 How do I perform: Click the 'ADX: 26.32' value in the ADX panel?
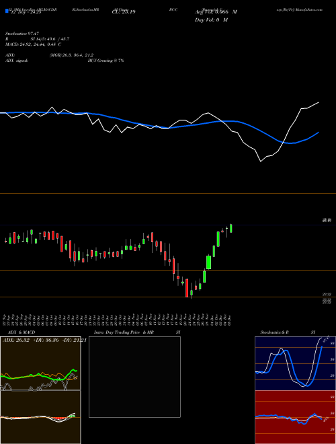tap(16, 340)
